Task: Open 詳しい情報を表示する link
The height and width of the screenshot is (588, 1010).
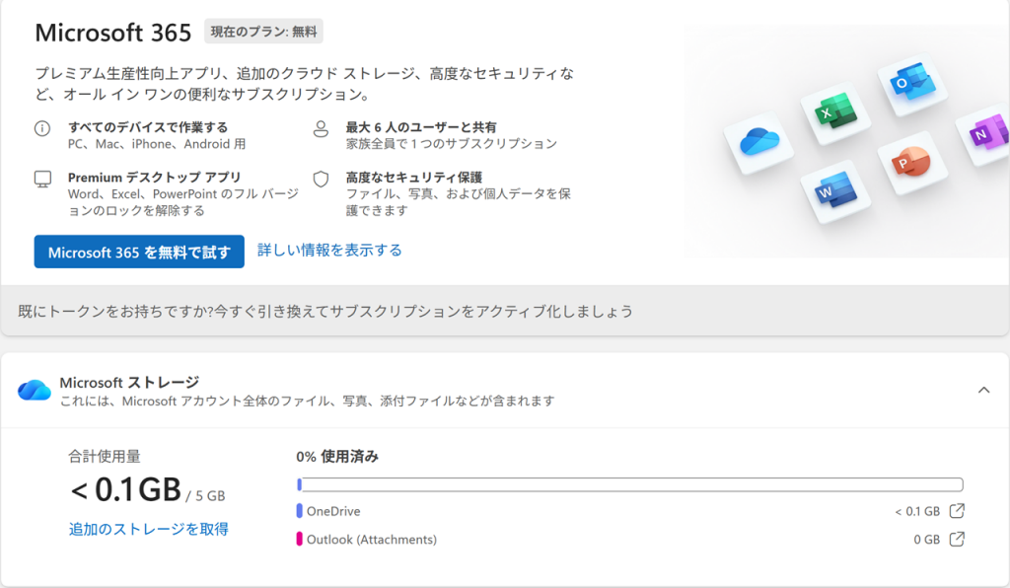Action: [329, 250]
